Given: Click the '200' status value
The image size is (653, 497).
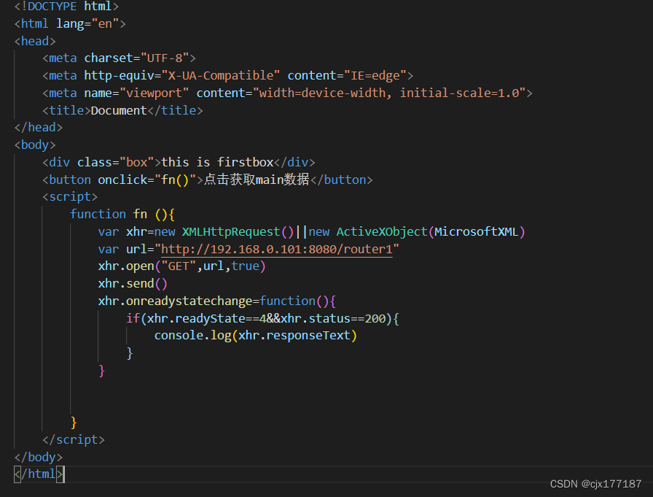Looking at the screenshot, I should click(x=375, y=318).
